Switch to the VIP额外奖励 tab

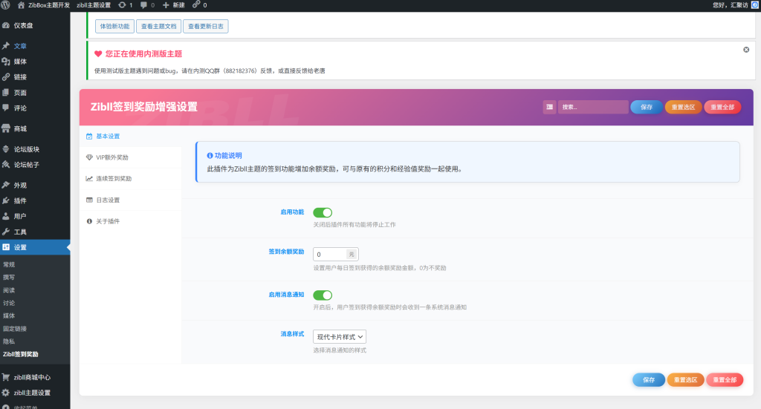click(x=111, y=157)
